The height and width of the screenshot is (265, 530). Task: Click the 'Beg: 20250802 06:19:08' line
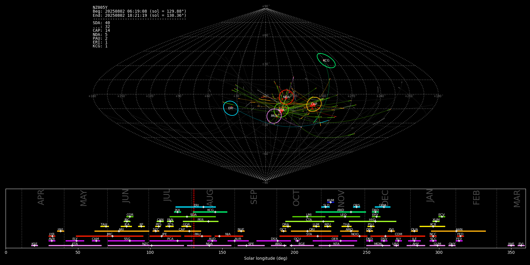pyautogui.click(x=140, y=11)
